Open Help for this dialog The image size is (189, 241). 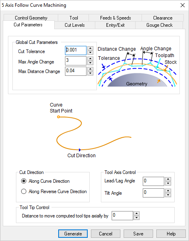coord(171,234)
